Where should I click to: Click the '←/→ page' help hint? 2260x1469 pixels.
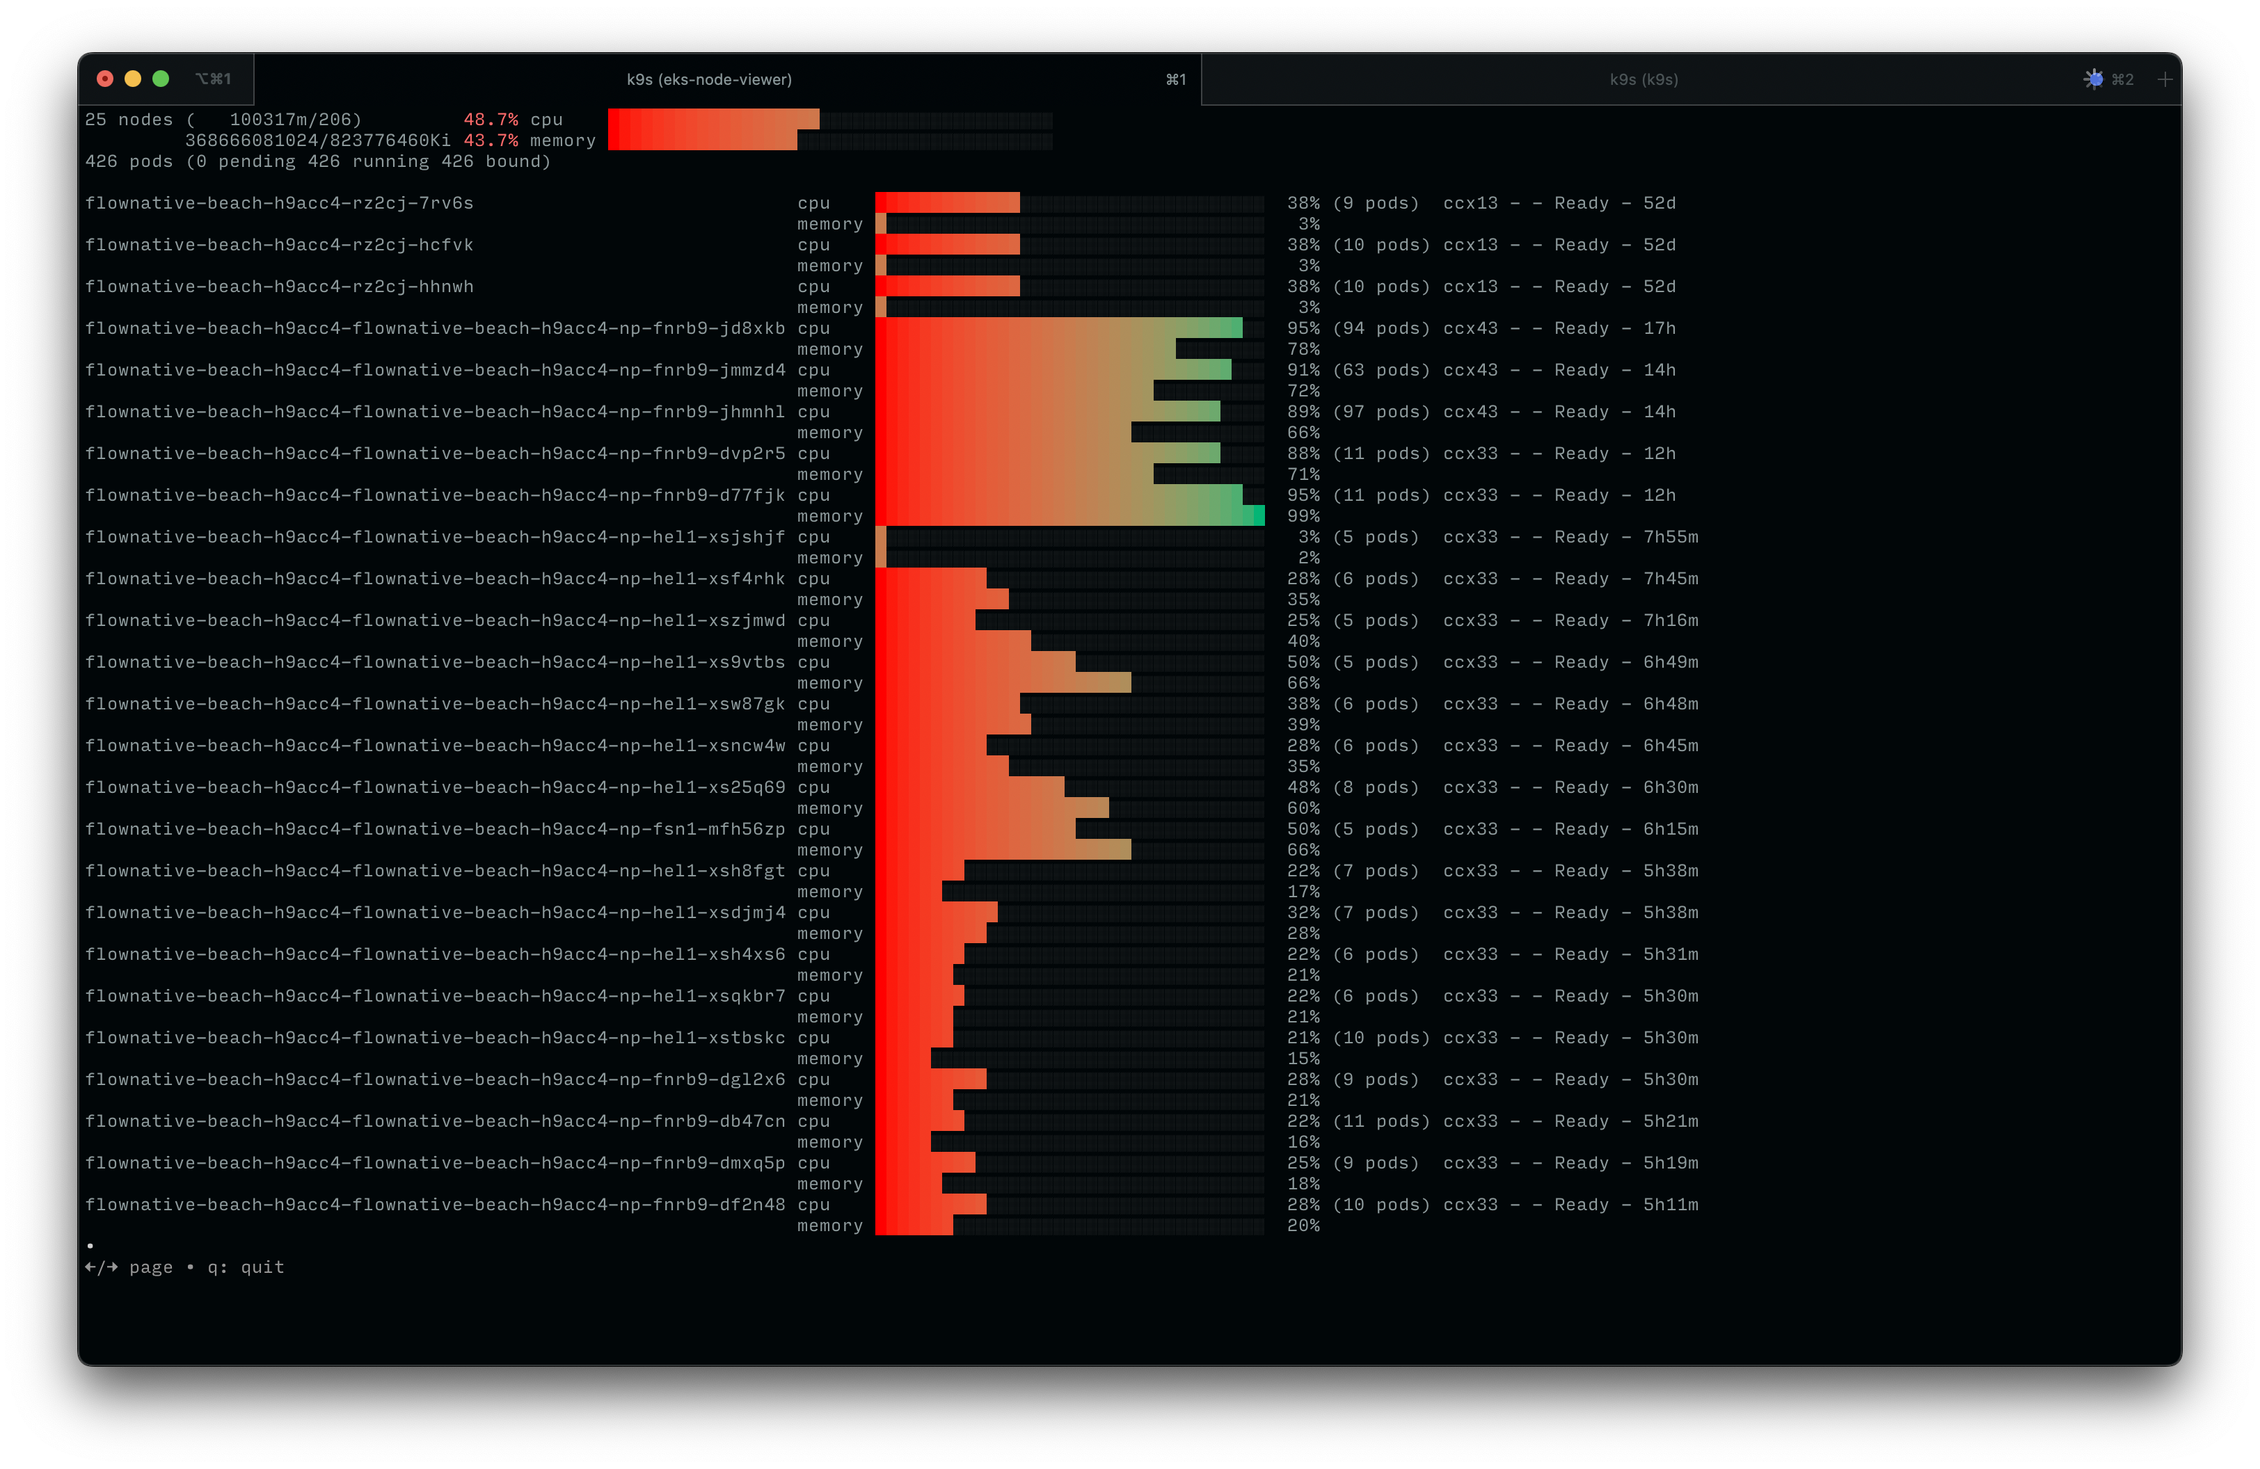[129, 1268]
